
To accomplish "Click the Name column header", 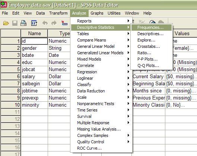I will pyautogui.click(x=34, y=33).
